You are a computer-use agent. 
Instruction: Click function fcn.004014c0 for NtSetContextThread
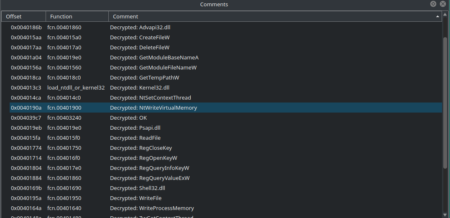(64, 98)
